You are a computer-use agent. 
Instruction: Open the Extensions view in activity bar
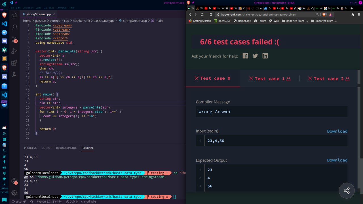click(x=14, y=63)
